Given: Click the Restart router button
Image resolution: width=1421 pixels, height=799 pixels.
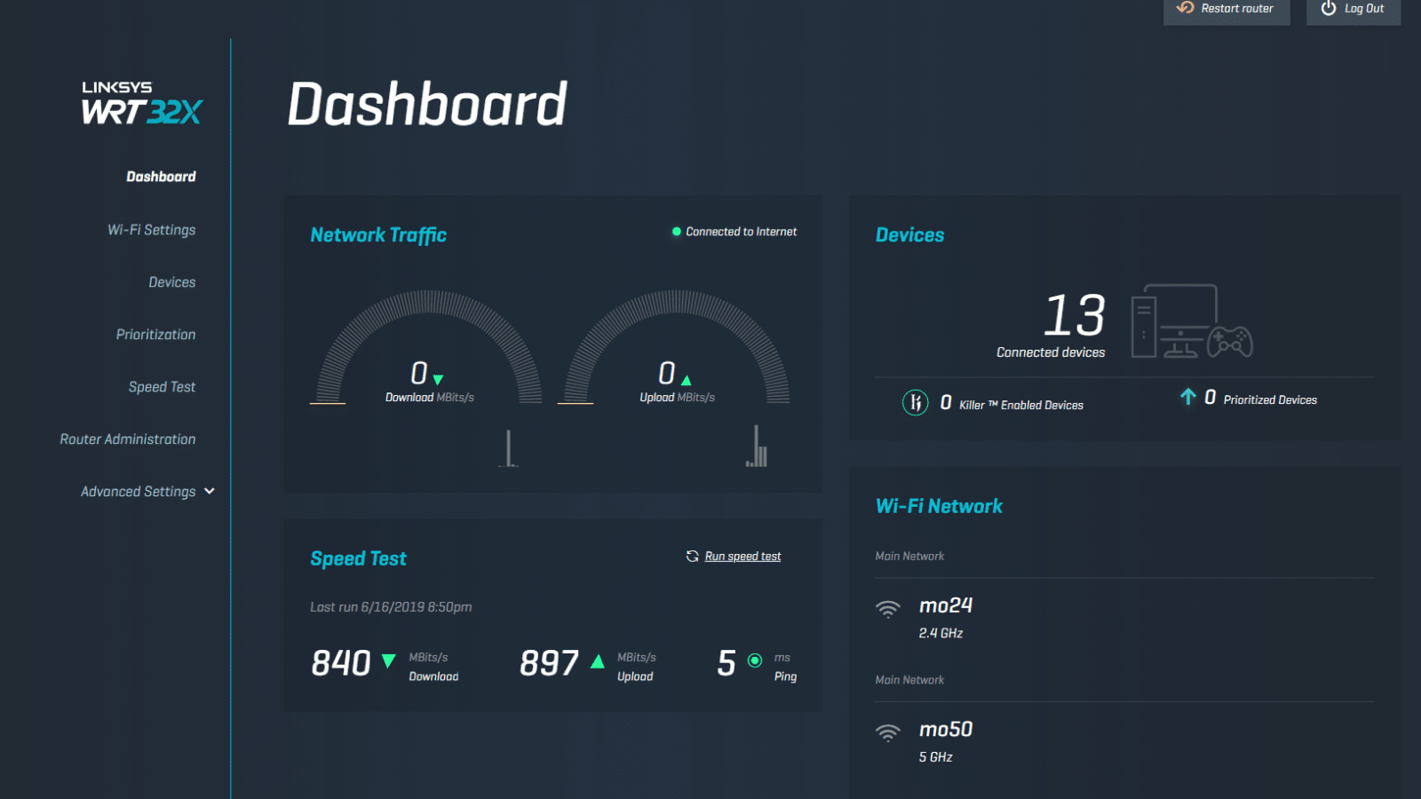Looking at the screenshot, I should point(1227,10).
